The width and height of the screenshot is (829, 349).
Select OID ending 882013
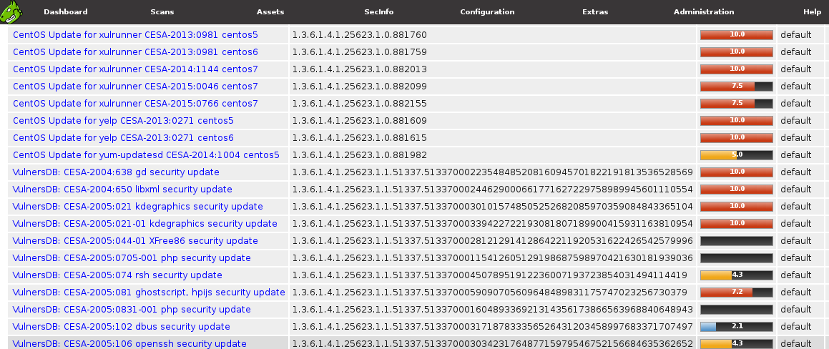360,69
